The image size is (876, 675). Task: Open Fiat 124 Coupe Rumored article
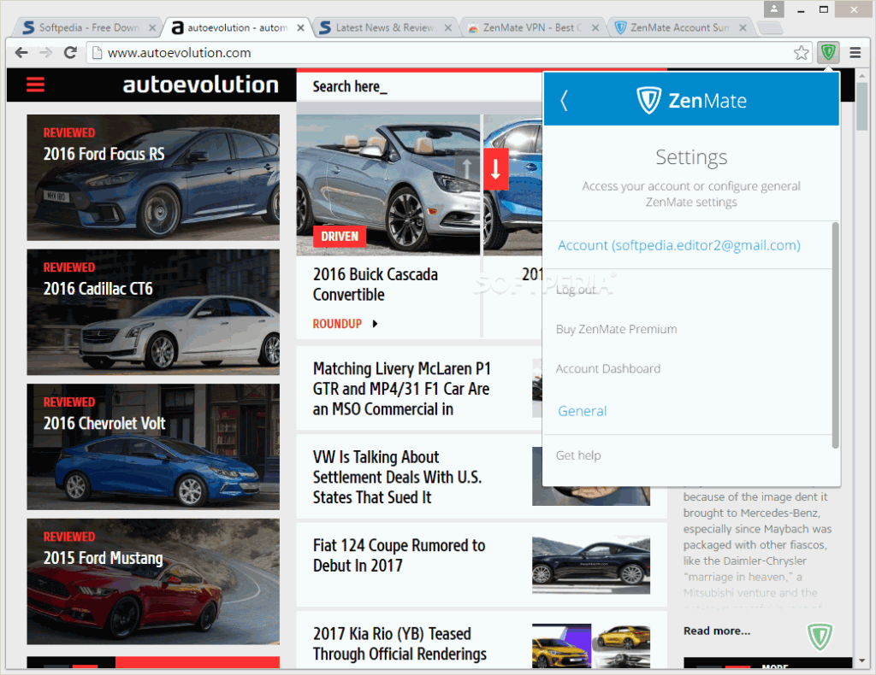point(399,555)
